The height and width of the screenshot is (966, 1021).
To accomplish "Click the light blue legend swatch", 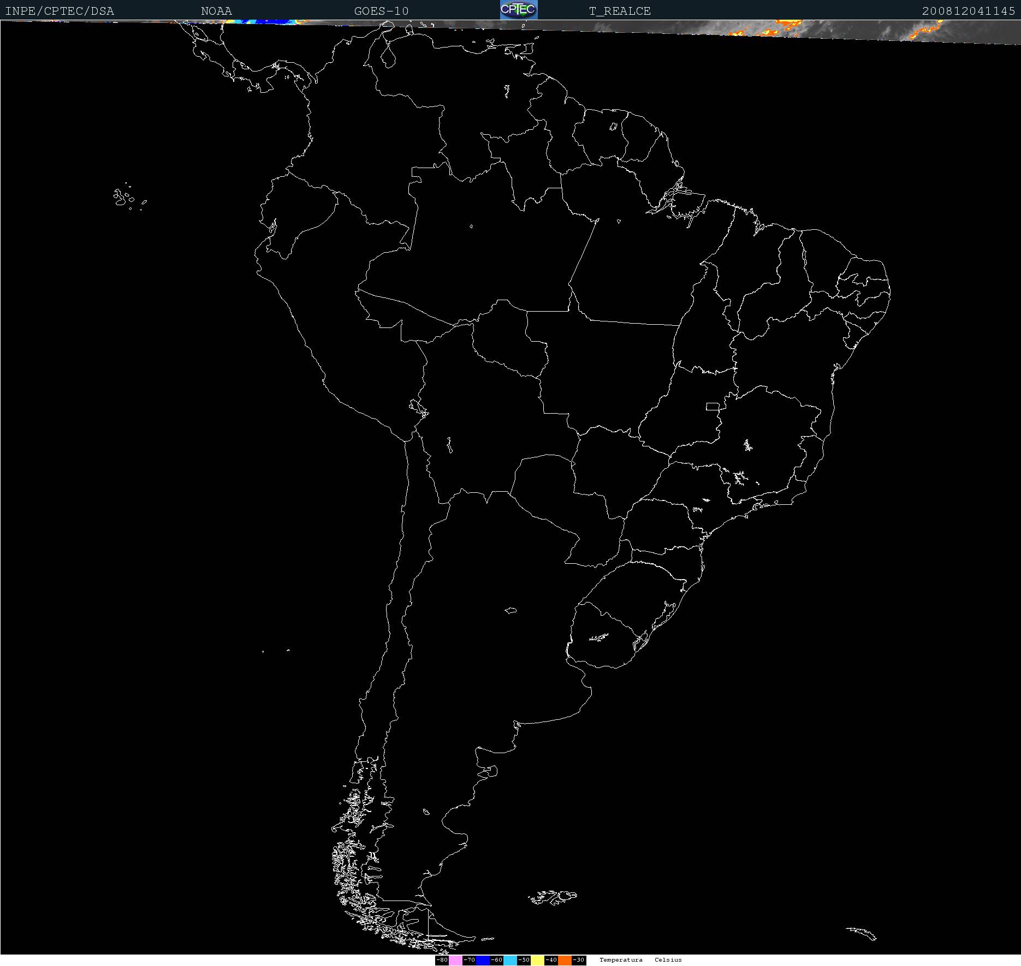I will pos(510,960).
